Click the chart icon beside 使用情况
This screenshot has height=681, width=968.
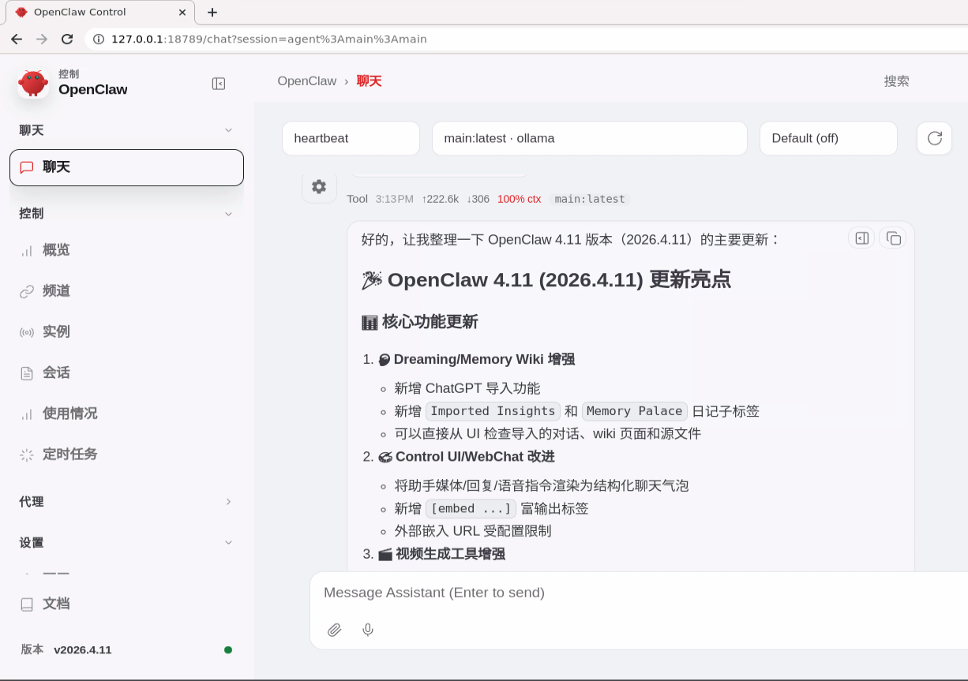tap(27, 413)
